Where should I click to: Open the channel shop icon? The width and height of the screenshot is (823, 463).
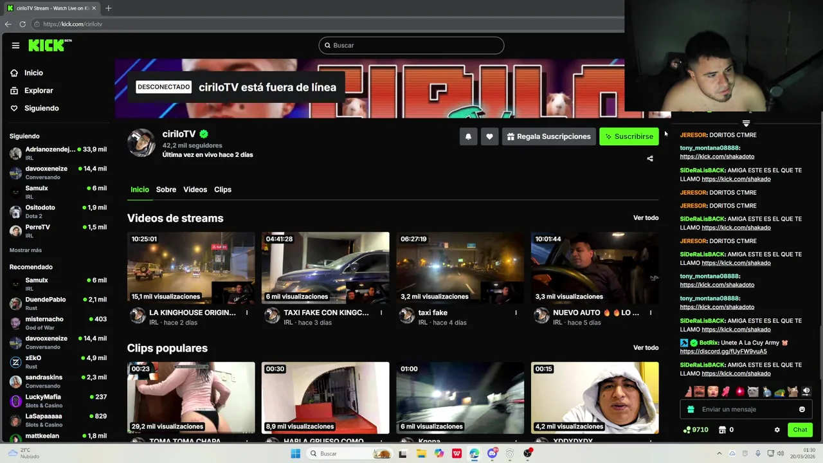[722, 430]
